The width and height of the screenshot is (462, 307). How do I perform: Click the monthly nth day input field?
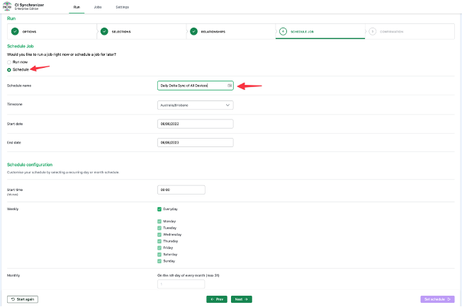(181, 284)
